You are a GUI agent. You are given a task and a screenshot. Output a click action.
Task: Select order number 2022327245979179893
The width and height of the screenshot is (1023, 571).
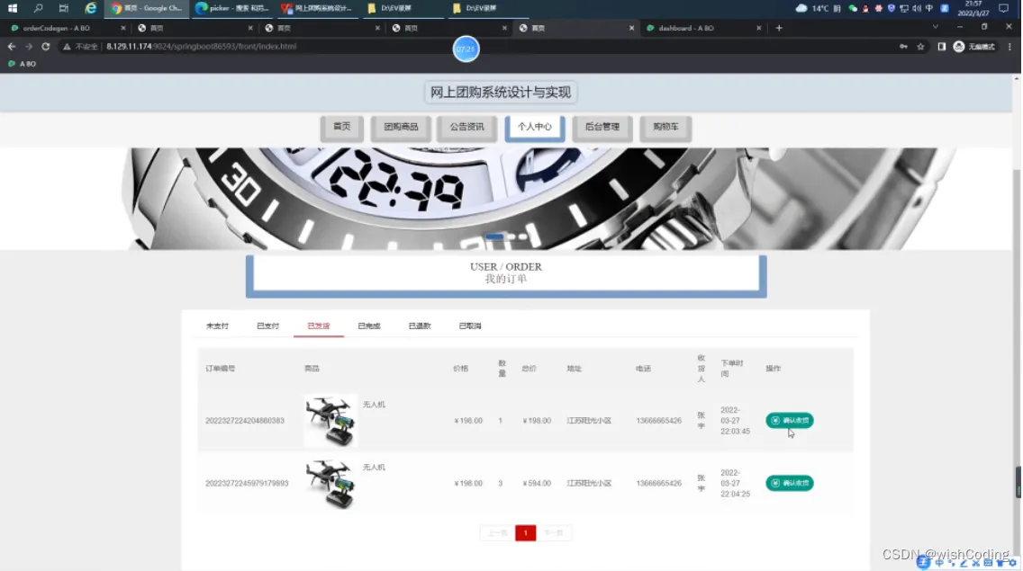pyautogui.click(x=247, y=483)
